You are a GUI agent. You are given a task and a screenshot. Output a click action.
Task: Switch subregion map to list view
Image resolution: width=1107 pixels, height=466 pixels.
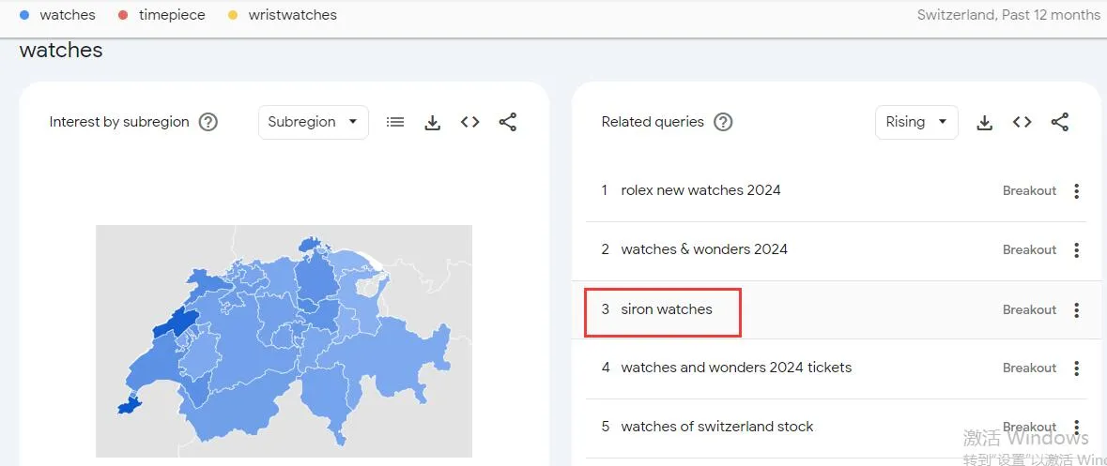[x=395, y=122]
